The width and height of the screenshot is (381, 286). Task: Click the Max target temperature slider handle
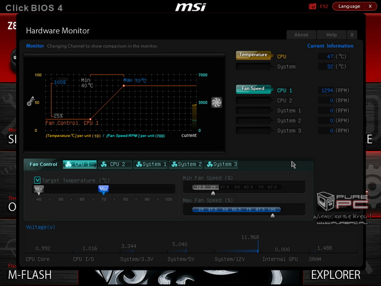pos(104,190)
